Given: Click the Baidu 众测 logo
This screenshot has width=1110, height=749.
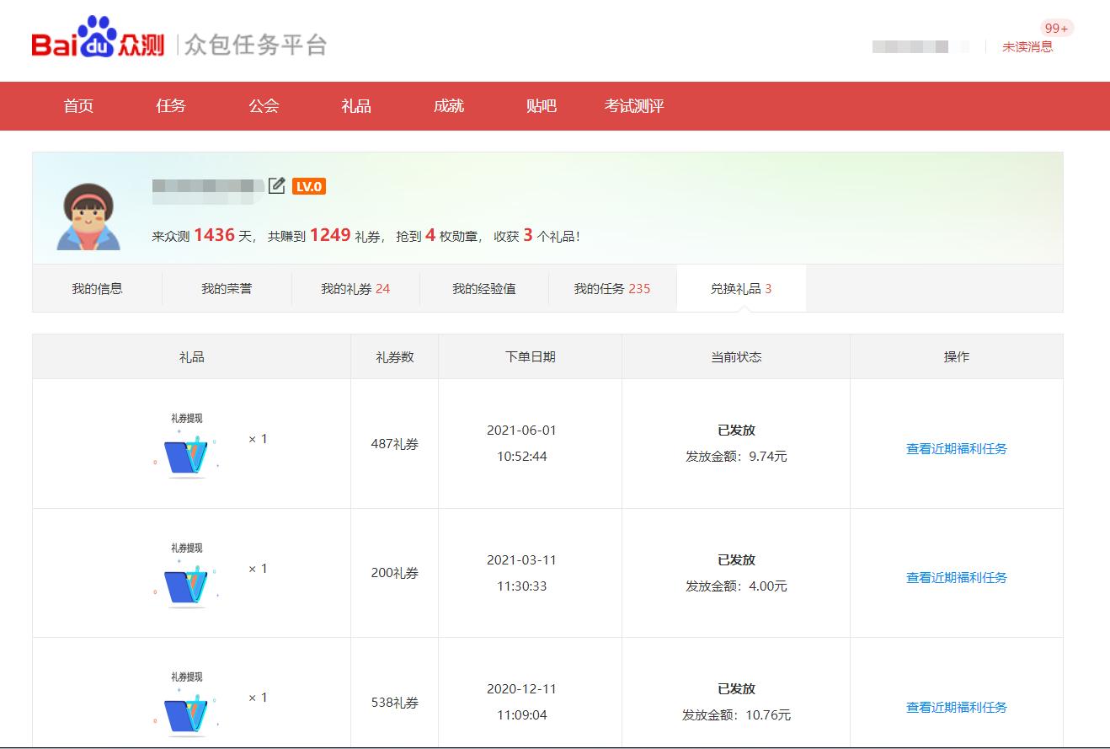Looking at the screenshot, I should (98, 40).
